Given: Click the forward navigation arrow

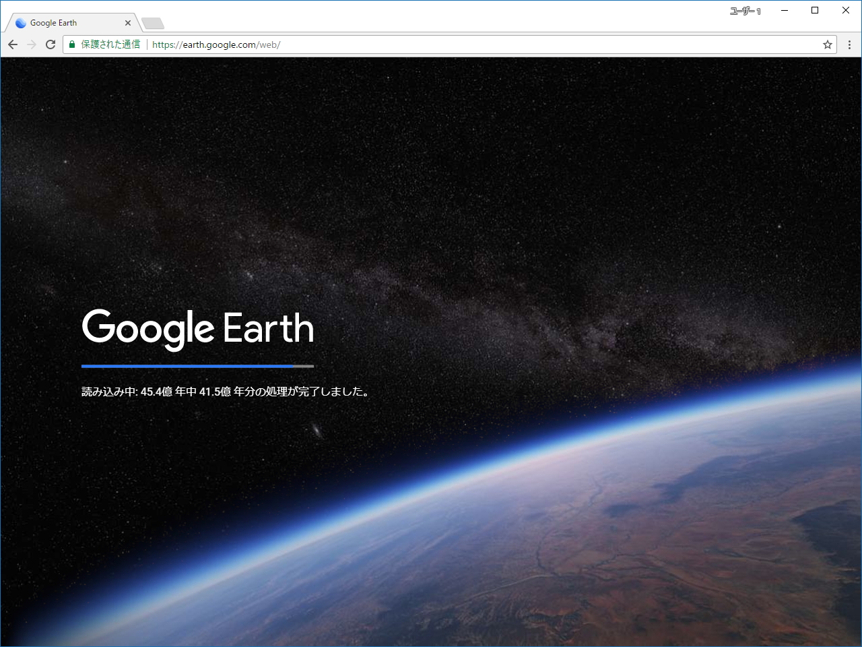Looking at the screenshot, I should (32, 44).
